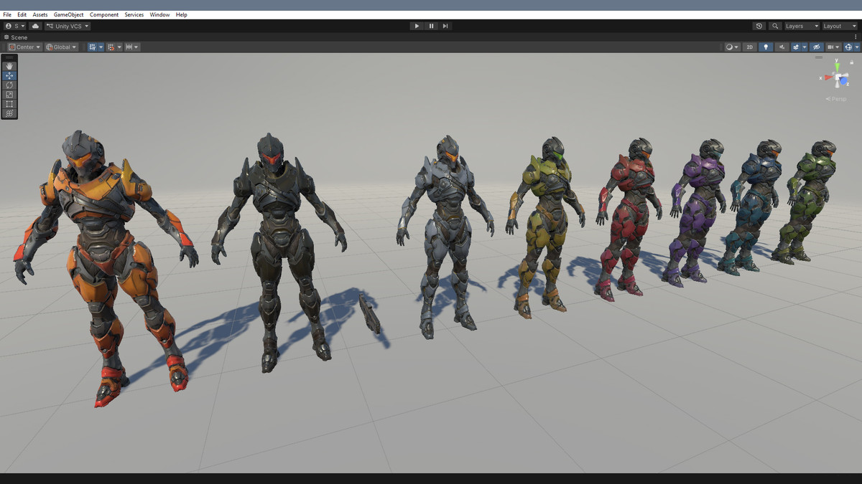Click the green Y axis cone of gizmo

(837, 67)
